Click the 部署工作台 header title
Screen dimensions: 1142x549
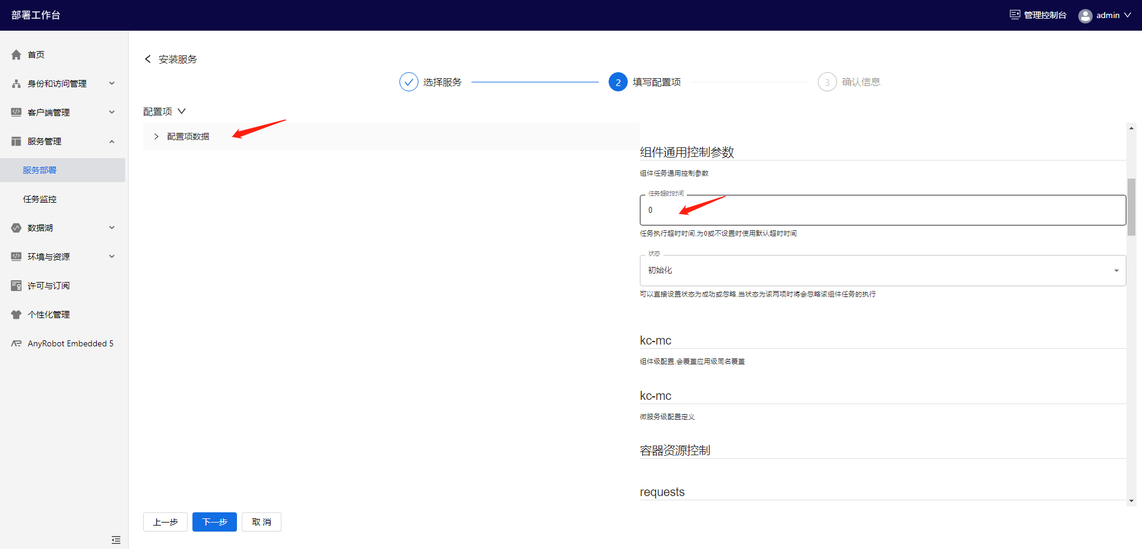click(x=36, y=15)
